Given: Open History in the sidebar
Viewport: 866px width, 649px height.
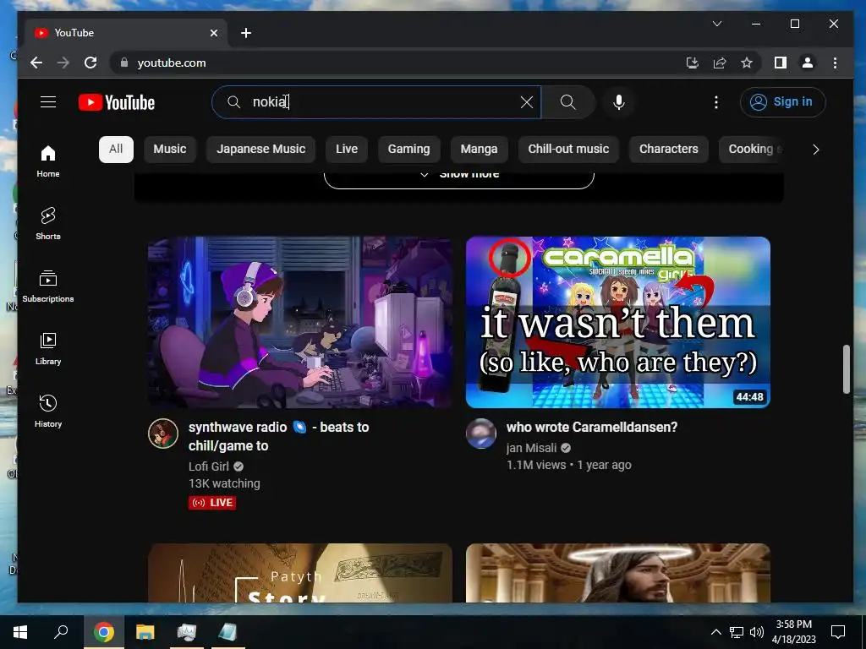Looking at the screenshot, I should click(48, 412).
